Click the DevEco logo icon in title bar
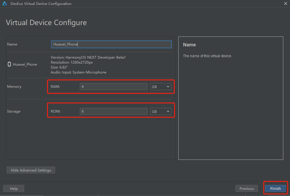Screen dimensions: 290x196 (5, 3)
